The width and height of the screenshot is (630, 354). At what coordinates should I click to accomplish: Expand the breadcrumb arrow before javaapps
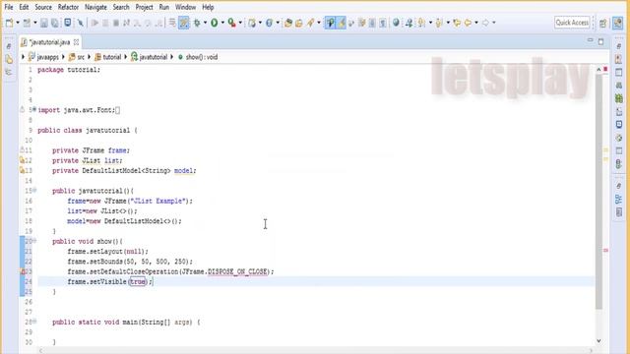point(23,57)
